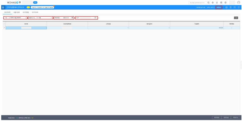Viewport: 242px width, 121px height.
Task: Click the export icon next to trash
Action: (x=234, y=8)
